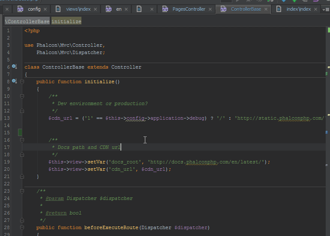This screenshot has width=330, height=236.
Task: Click the overridden-method gutter icon on line 8
Action: (14, 81)
